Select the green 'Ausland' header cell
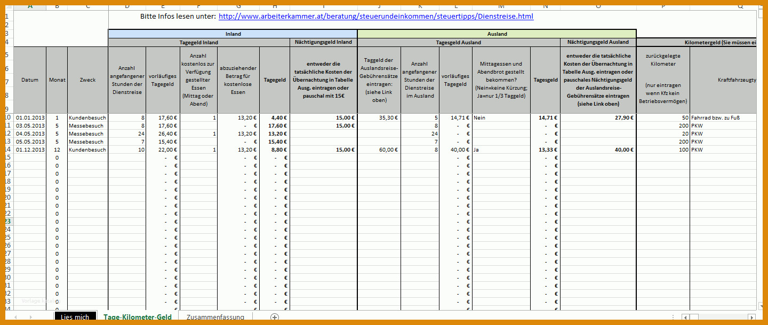 pos(497,34)
